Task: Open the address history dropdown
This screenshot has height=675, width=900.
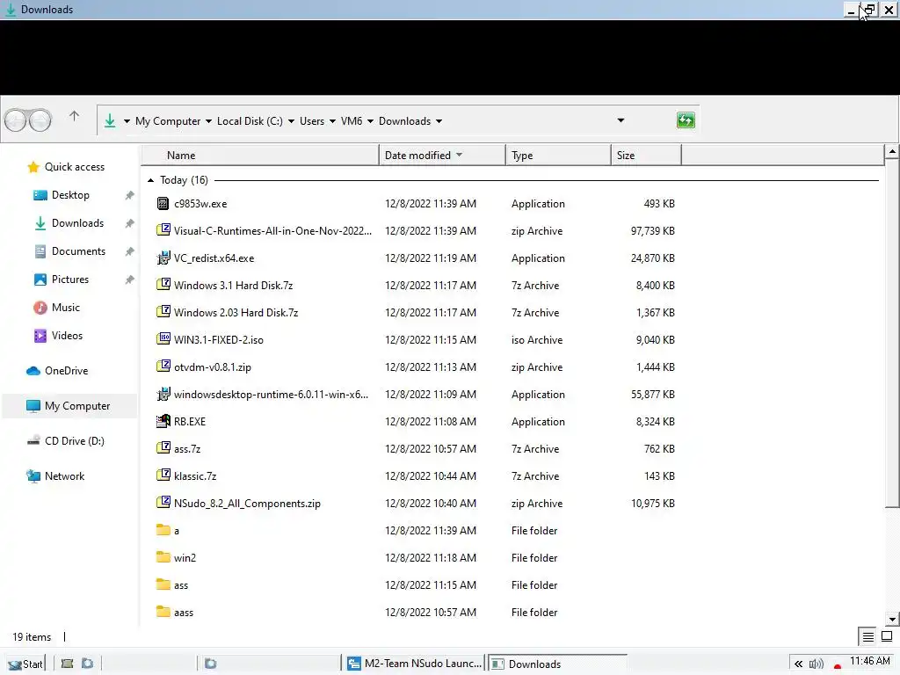Action: (x=621, y=120)
